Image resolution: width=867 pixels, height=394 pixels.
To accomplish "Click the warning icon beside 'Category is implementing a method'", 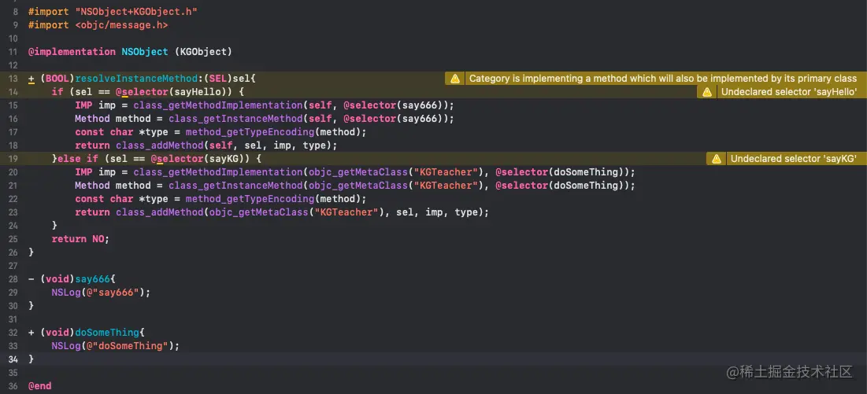I will point(454,79).
